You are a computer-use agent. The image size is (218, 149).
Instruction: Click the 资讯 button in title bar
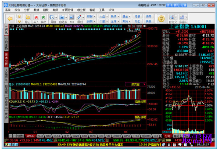coord(169,5)
